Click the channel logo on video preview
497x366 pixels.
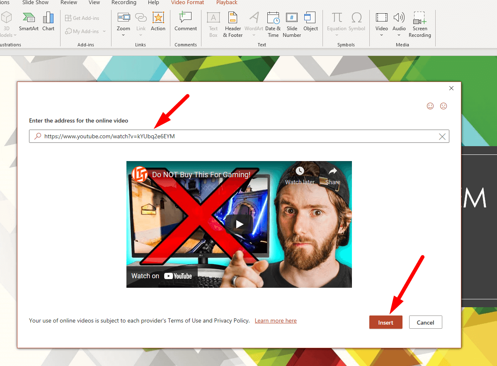[x=139, y=174]
